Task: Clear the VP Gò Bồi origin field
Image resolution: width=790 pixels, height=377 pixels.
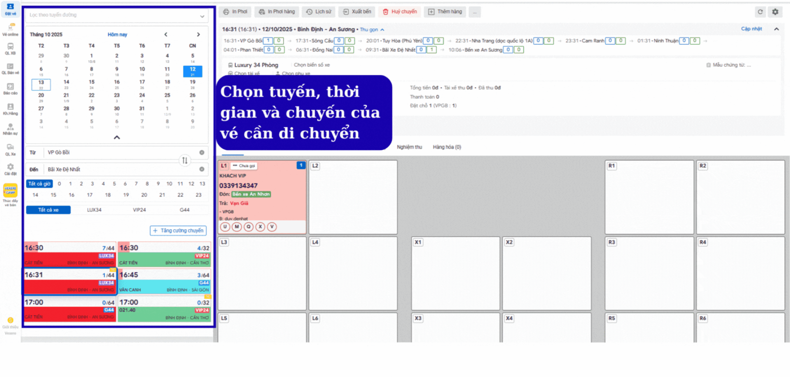Action: [202, 153]
